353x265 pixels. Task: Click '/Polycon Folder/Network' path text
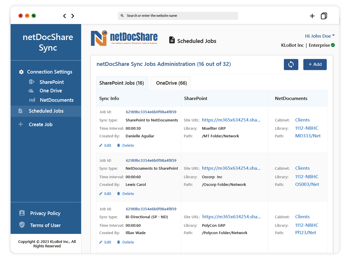(x=225, y=233)
